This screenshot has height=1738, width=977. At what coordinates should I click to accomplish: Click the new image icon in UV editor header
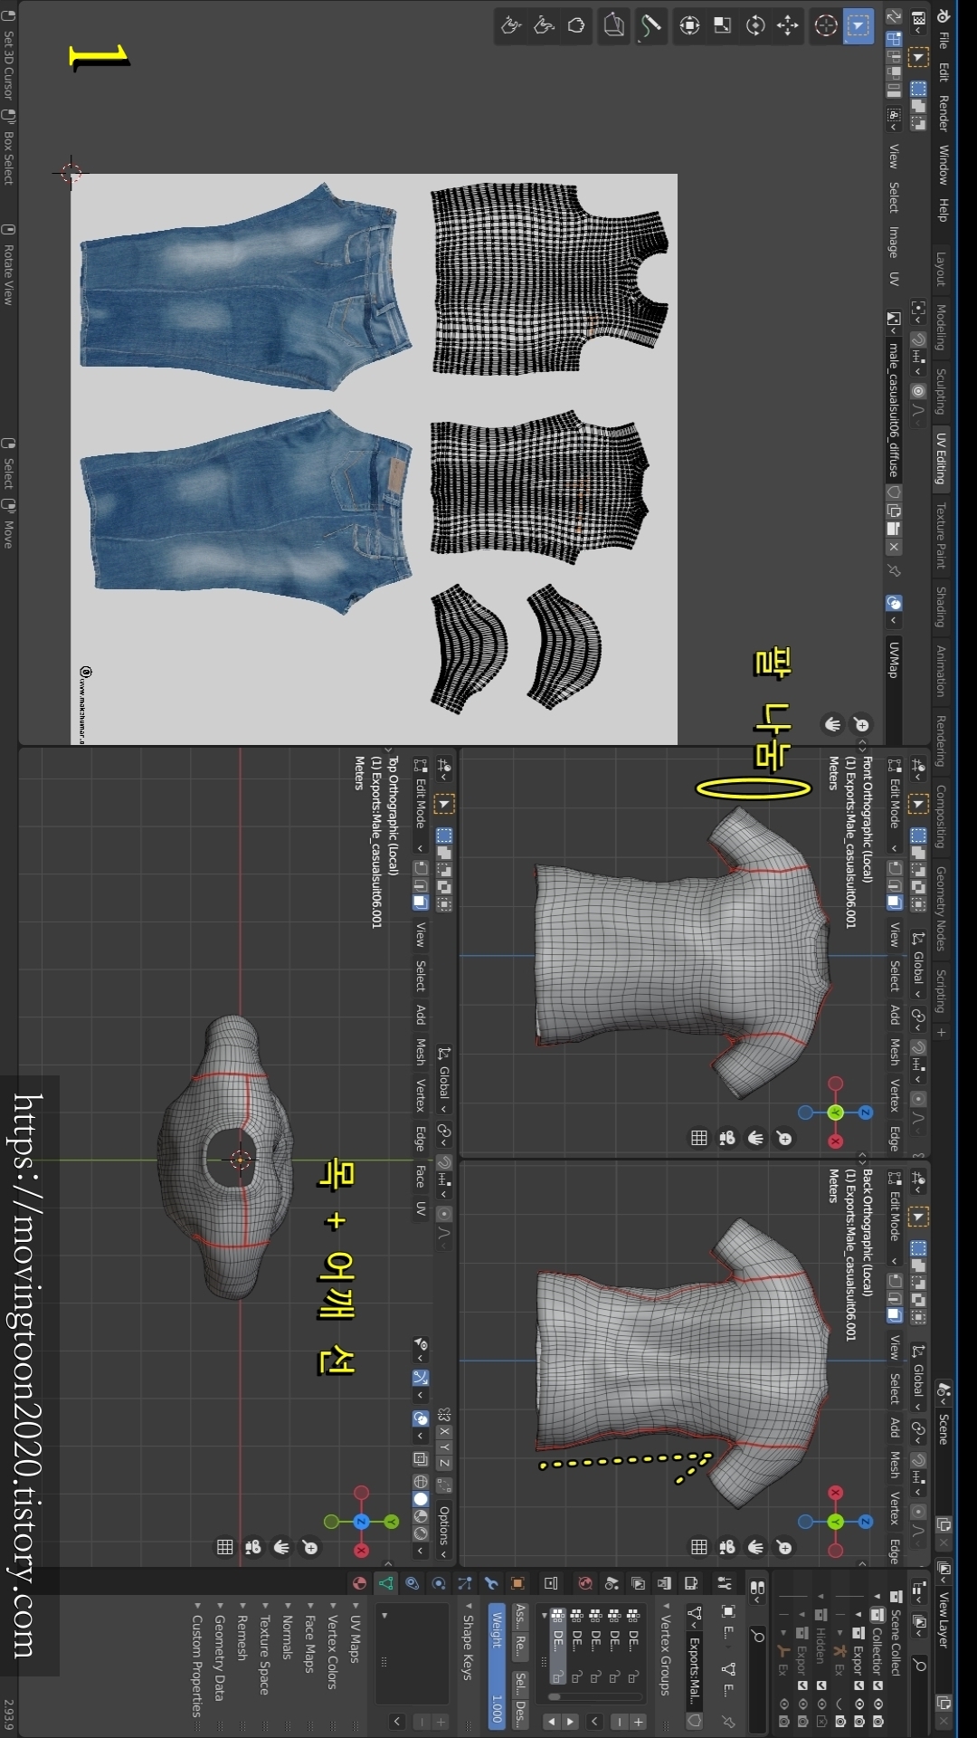[x=894, y=511]
